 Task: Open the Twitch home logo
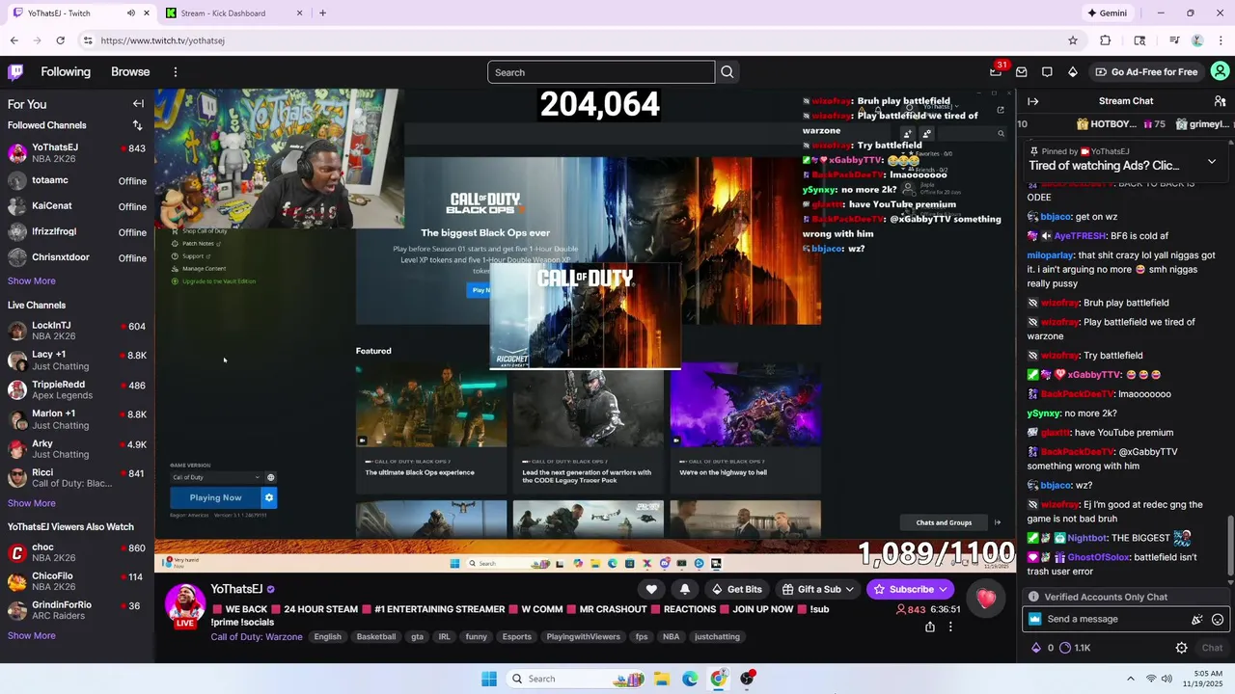click(x=15, y=71)
